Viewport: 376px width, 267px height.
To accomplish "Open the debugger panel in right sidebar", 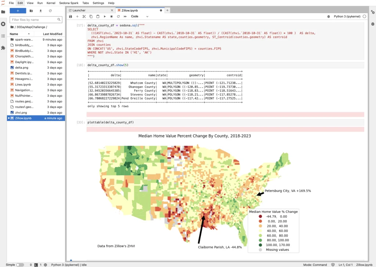I will (x=373, y=24).
